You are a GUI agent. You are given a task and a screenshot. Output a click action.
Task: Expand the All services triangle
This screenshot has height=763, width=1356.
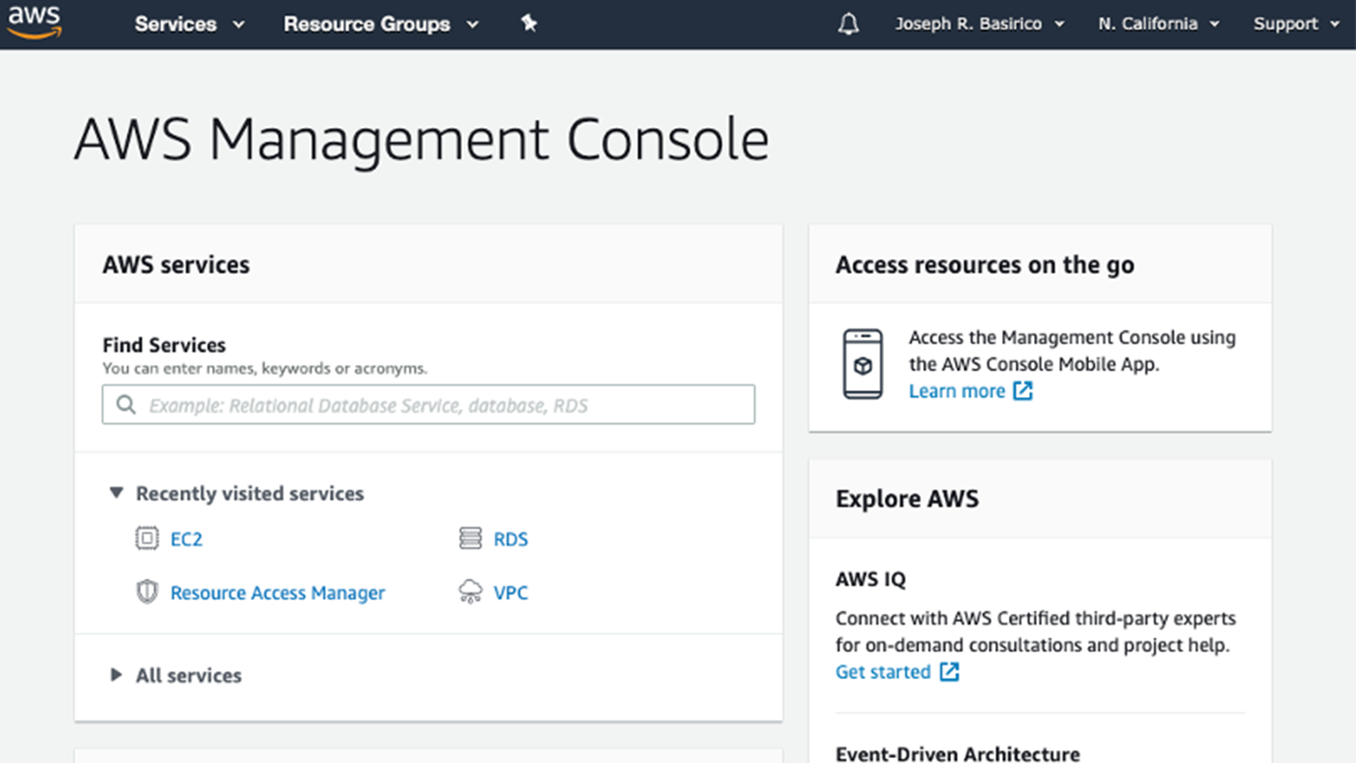[117, 675]
